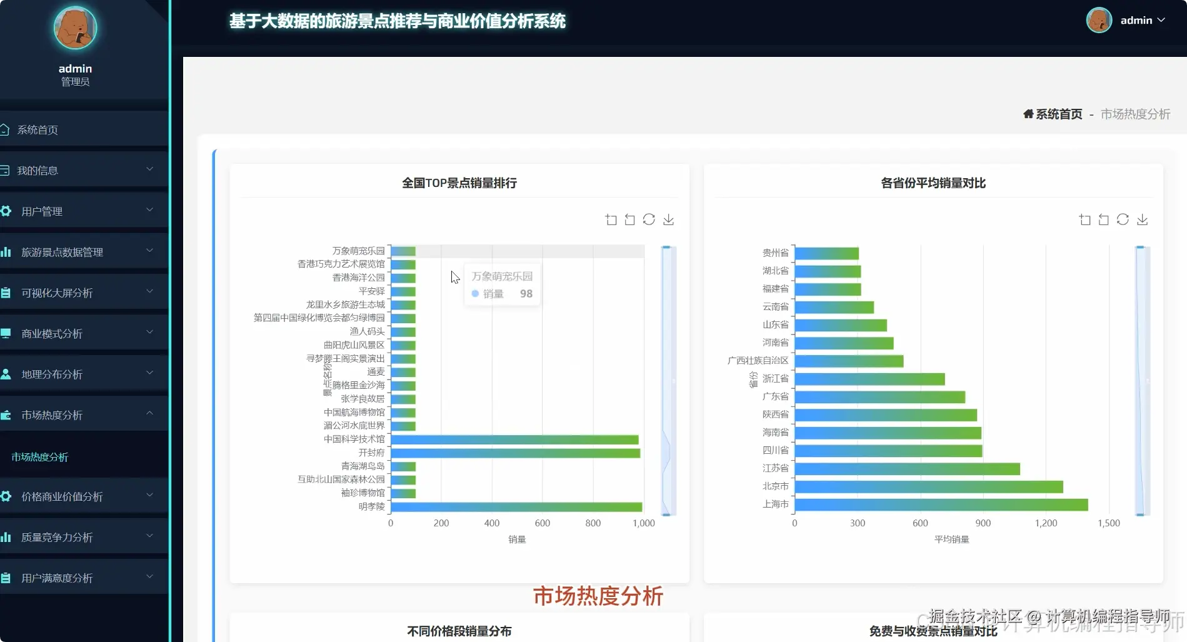Collapse the 市场热度分析 menu chevron
Viewport: 1187px width, 642px height.
[149, 413]
